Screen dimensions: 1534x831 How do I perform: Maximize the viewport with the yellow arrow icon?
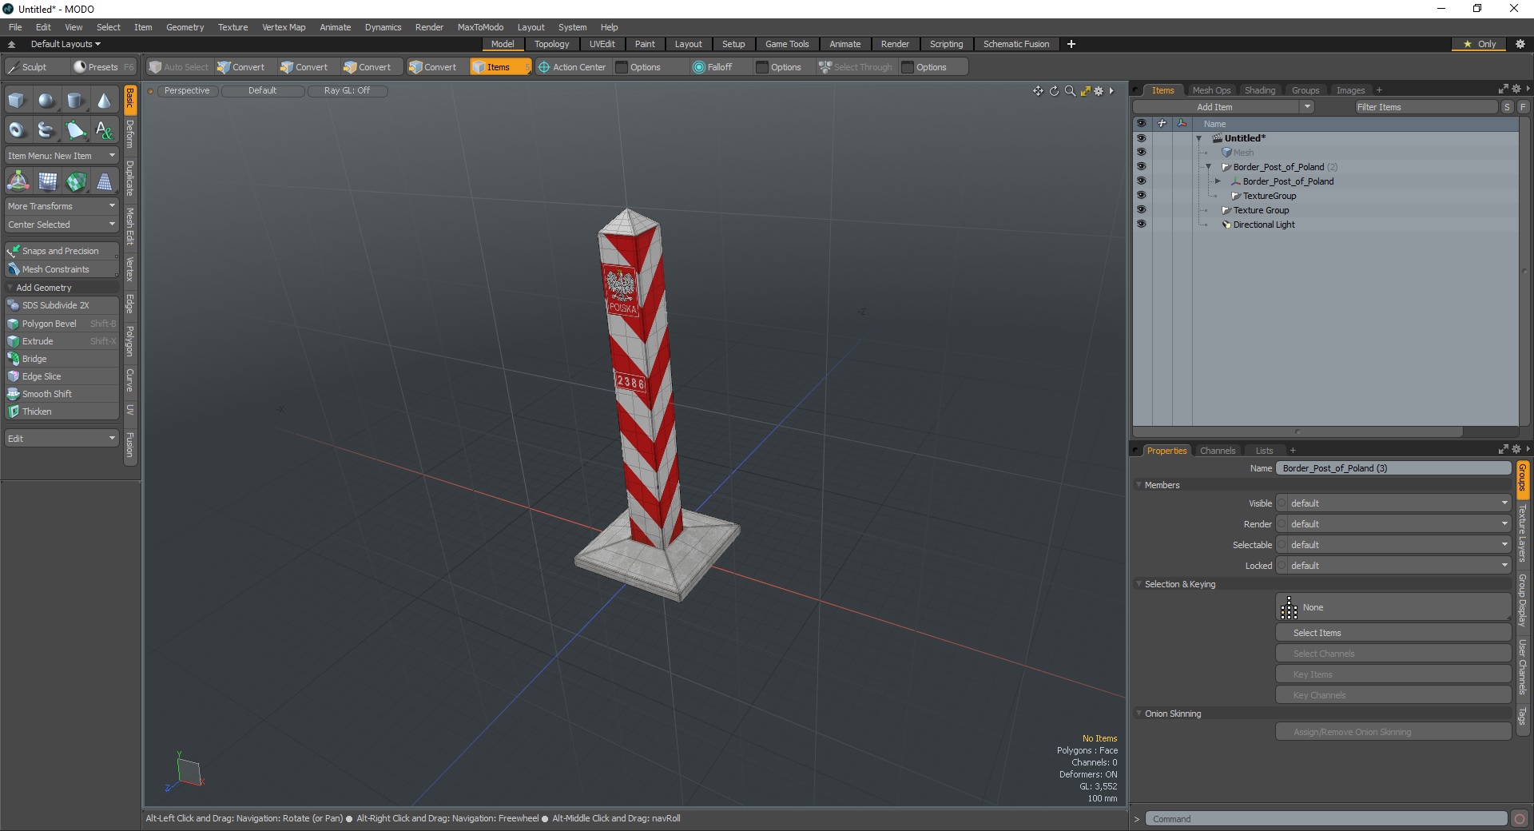point(1085,91)
